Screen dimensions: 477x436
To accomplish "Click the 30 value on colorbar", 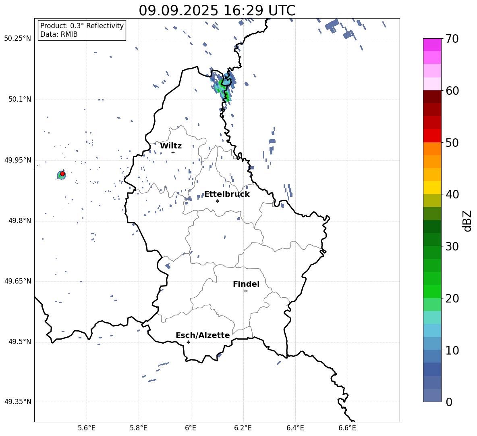I will click(x=452, y=246).
